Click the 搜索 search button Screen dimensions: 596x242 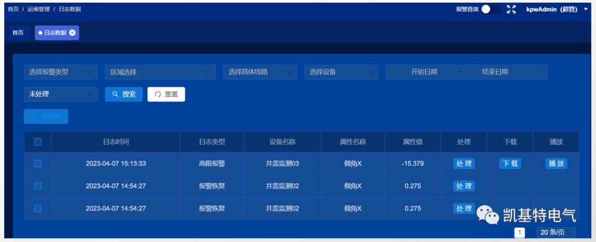click(124, 94)
